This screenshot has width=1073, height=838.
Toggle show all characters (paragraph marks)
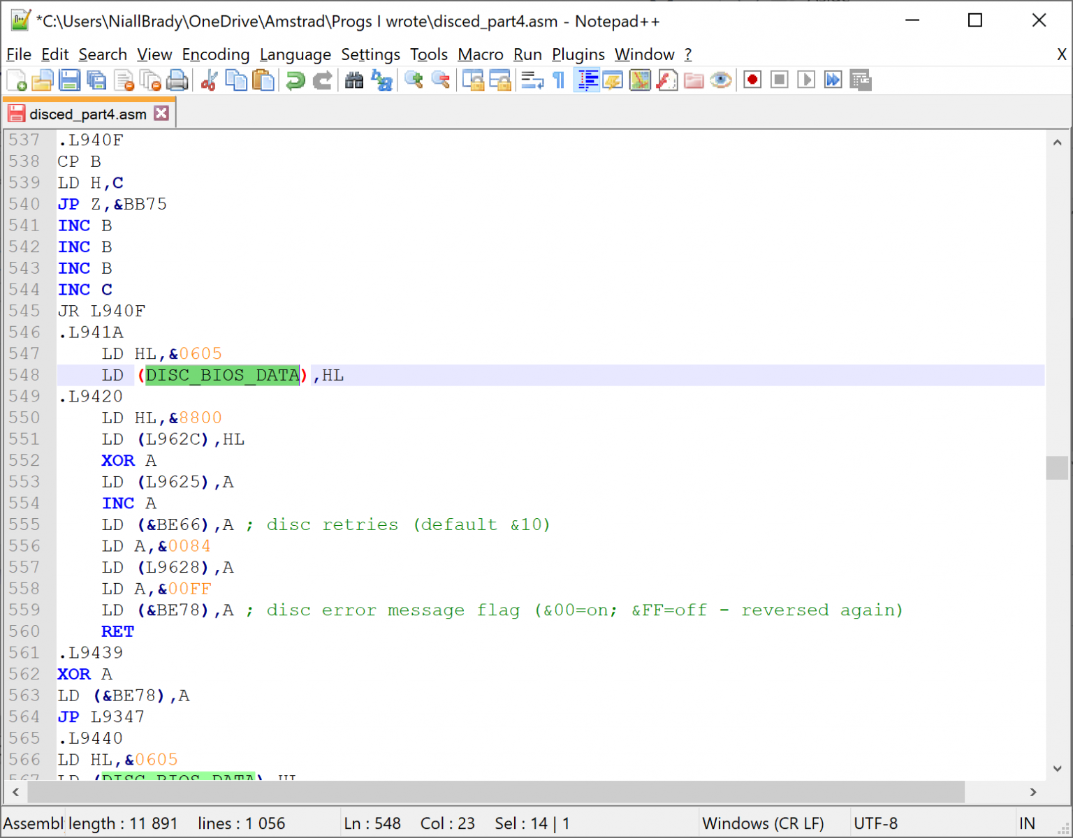click(x=558, y=80)
